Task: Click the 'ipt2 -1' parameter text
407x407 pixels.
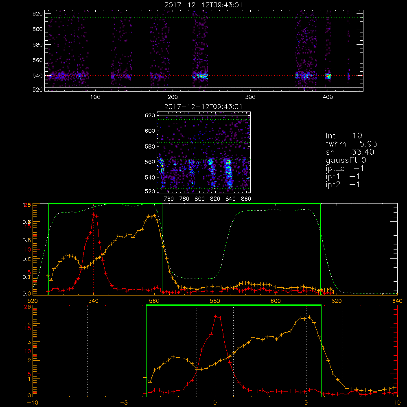Action: tap(343, 184)
